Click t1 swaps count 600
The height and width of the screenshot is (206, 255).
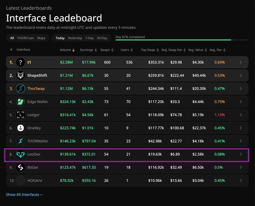pyautogui.click(x=107, y=62)
